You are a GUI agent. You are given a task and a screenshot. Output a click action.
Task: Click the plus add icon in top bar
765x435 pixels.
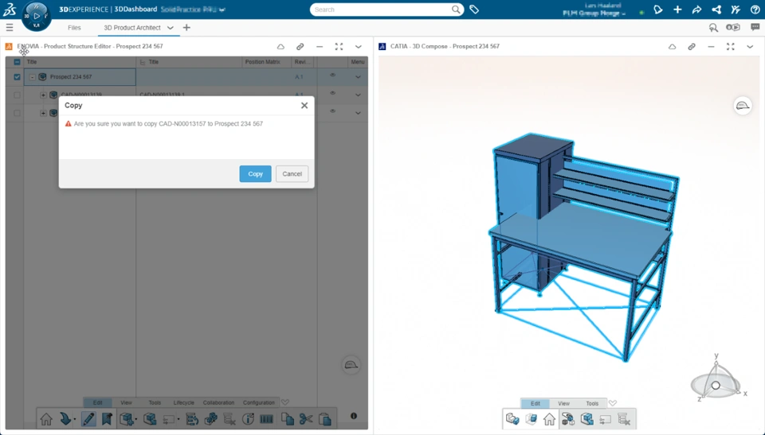coord(677,10)
